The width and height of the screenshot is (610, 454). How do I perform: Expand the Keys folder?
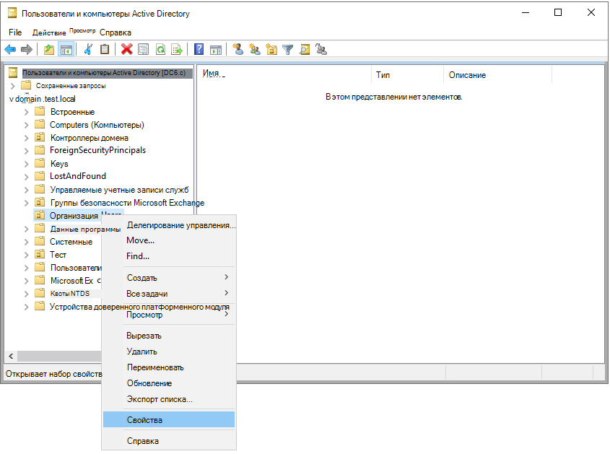click(27, 164)
